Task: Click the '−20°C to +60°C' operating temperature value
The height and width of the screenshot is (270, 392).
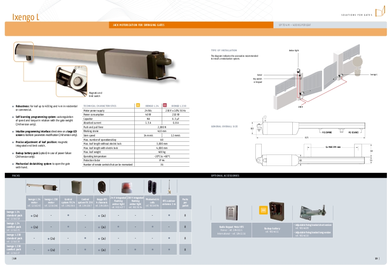Action: point(162,156)
